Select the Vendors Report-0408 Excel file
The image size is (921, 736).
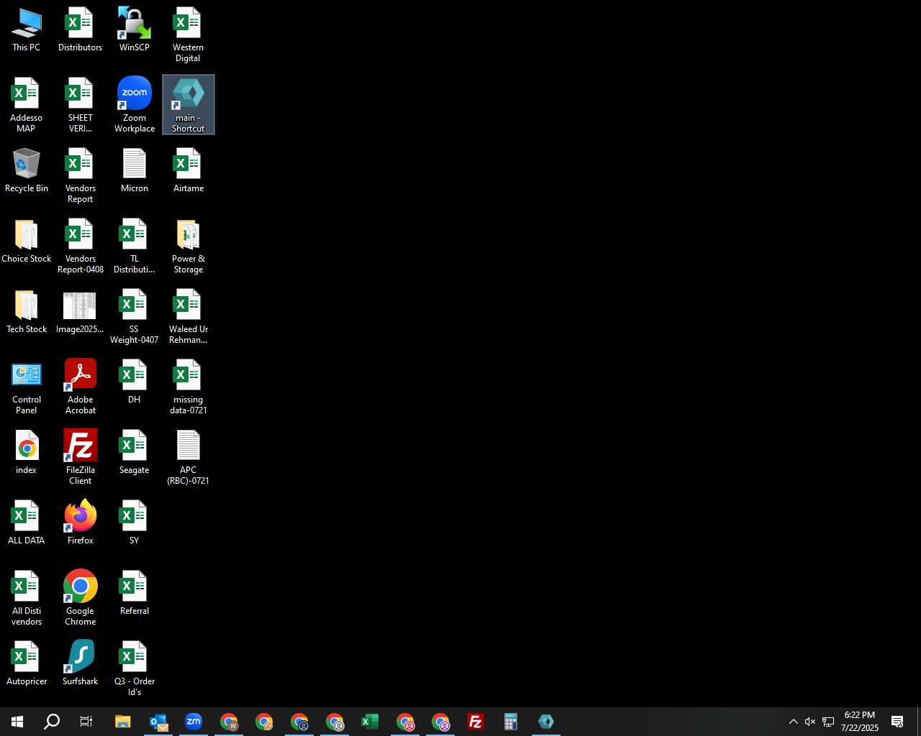[80, 247]
